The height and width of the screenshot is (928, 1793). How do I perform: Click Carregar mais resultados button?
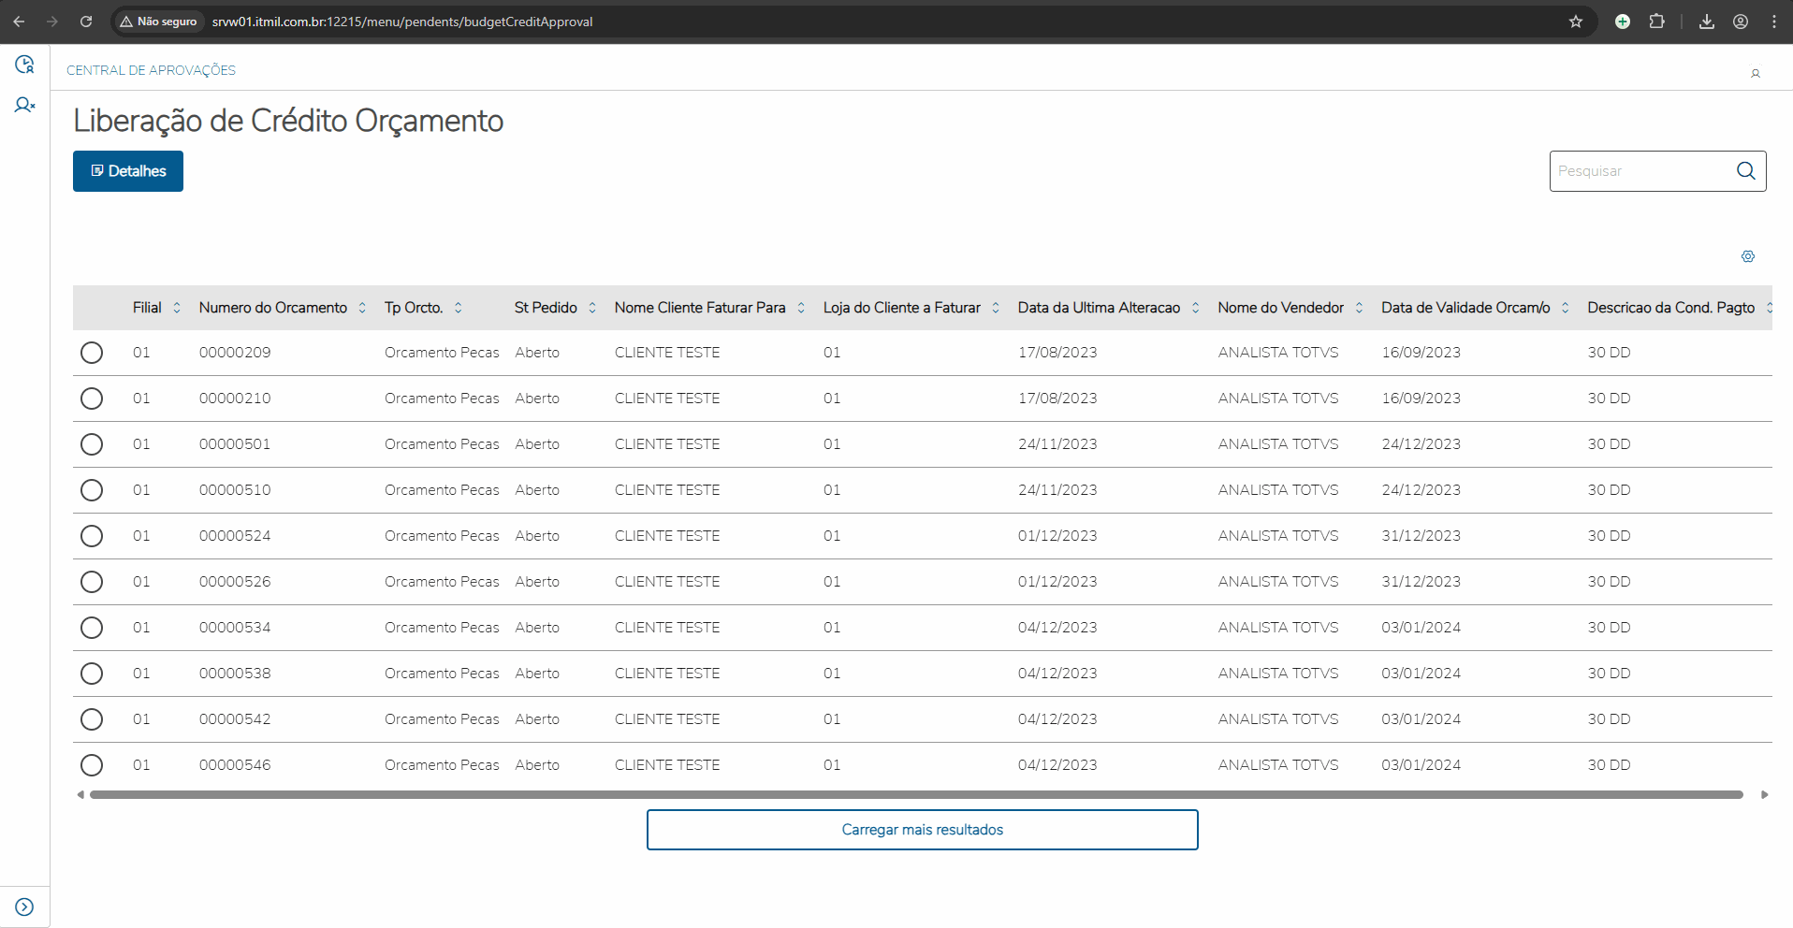coord(922,830)
